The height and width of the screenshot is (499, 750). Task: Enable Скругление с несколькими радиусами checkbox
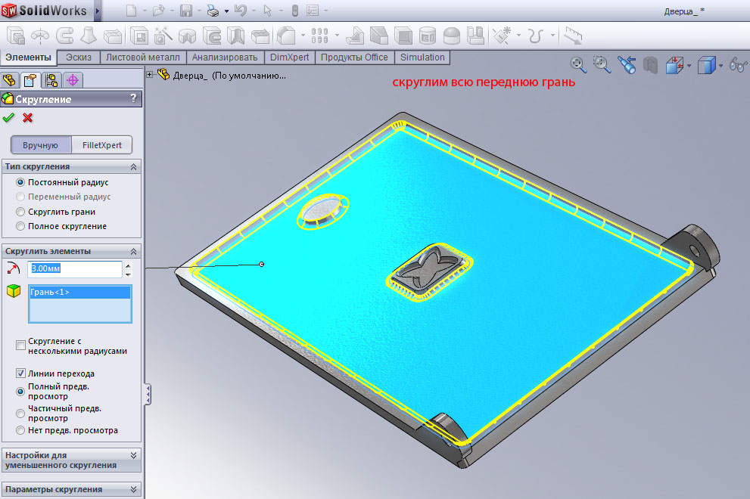pyautogui.click(x=20, y=346)
